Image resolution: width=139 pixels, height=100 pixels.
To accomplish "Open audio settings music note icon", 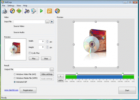I will tap(27, 11).
